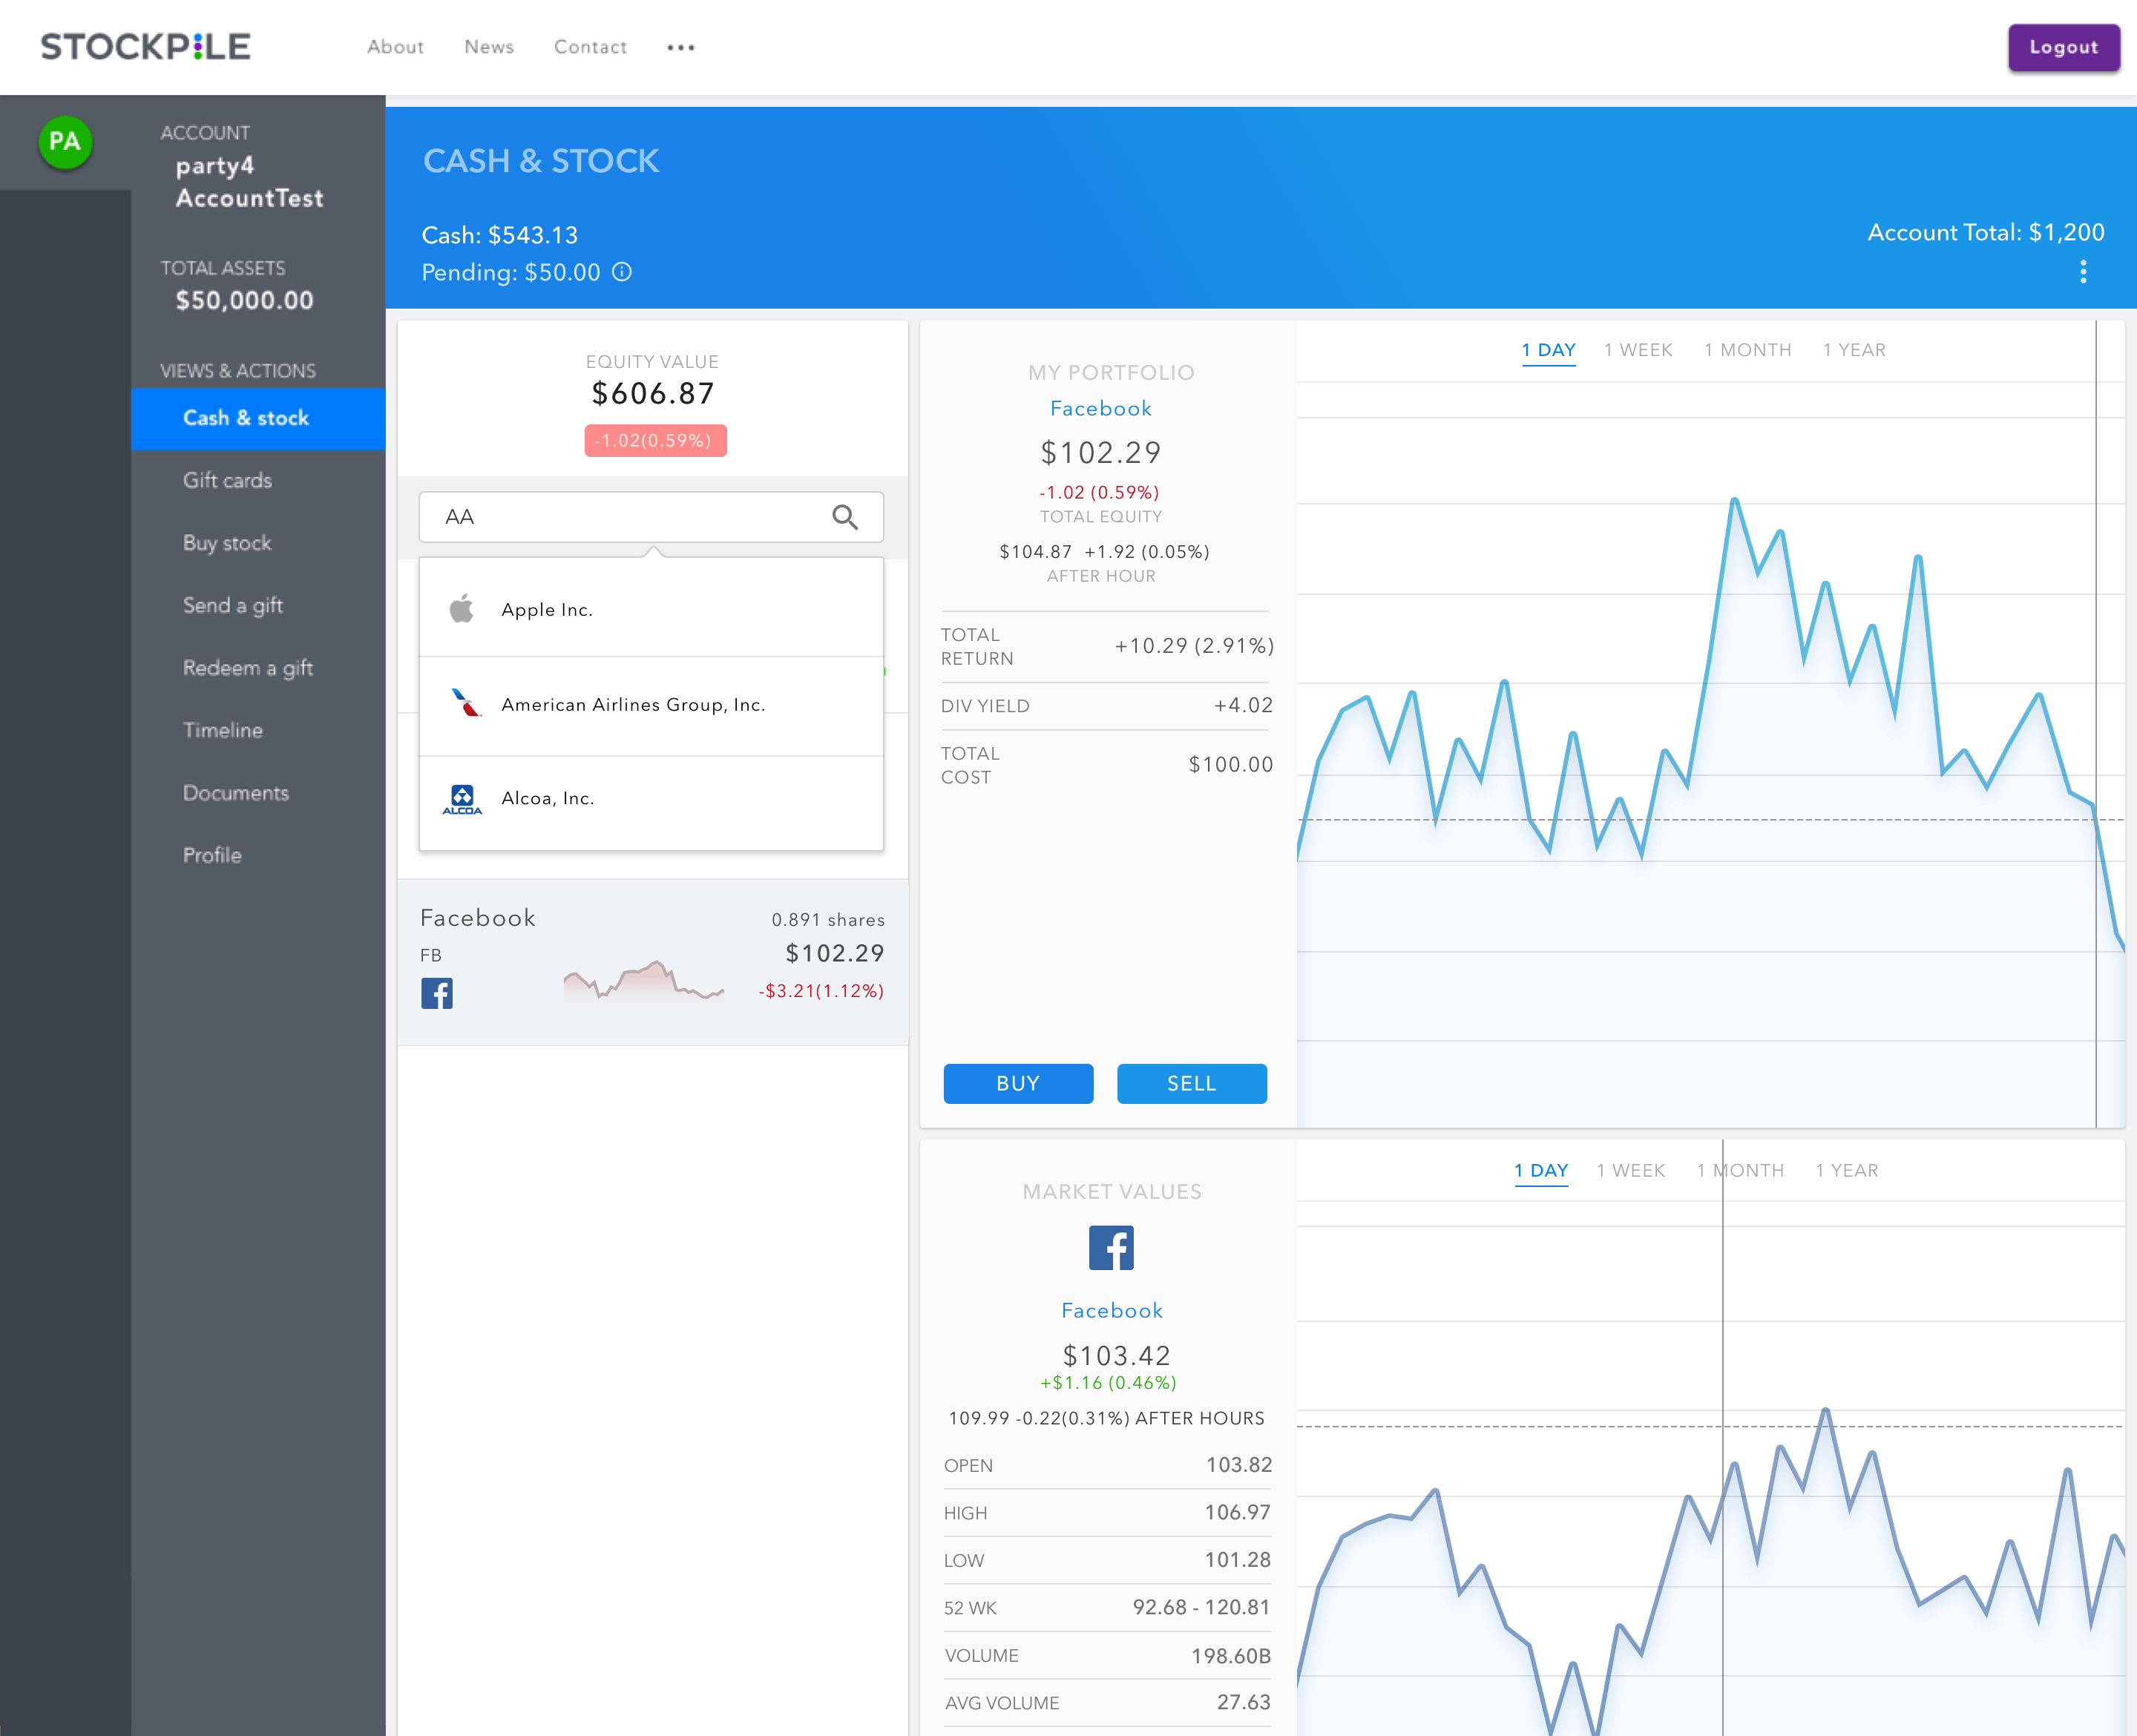This screenshot has height=1736, width=2137.
Task: Expand the Documents section in the sidebar
Action: 236,793
